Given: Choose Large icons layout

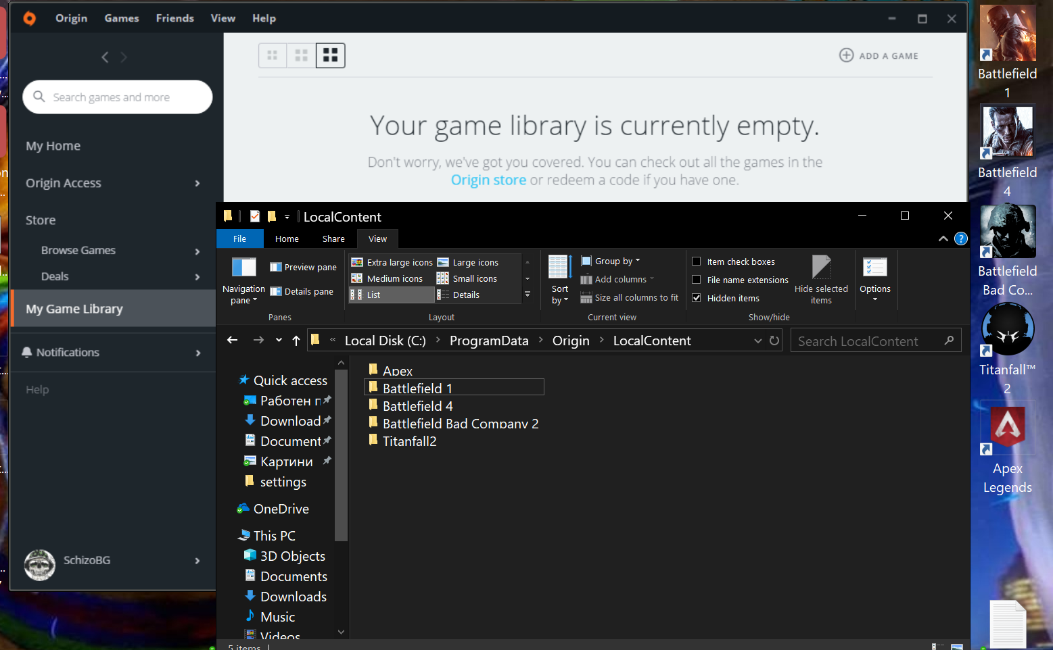Looking at the screenshot, I should (468, 262).
